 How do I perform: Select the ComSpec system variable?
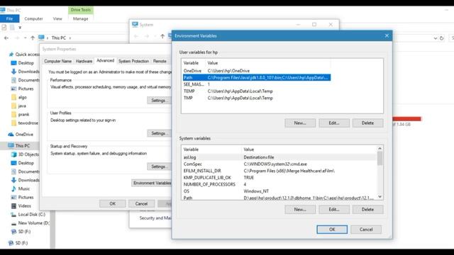279,164
